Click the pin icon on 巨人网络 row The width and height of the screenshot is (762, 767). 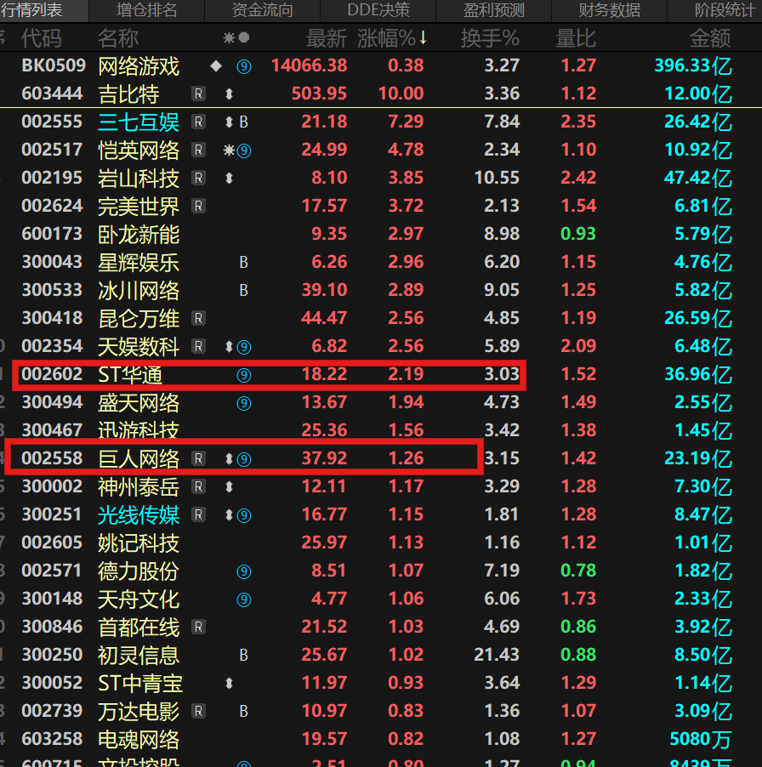[x=229, y=459]
